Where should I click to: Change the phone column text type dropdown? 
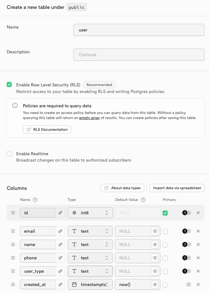(90, 258)
